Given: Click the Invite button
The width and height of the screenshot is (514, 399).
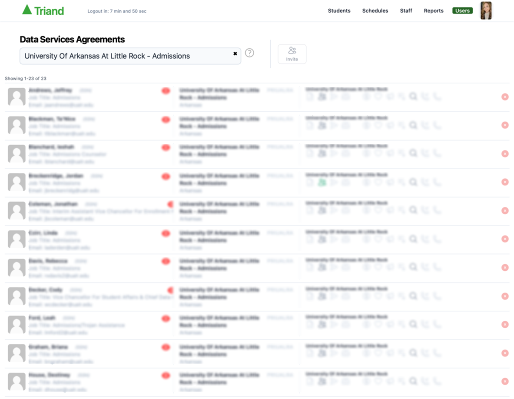Looking at the screenshot, I should (292, 54).
